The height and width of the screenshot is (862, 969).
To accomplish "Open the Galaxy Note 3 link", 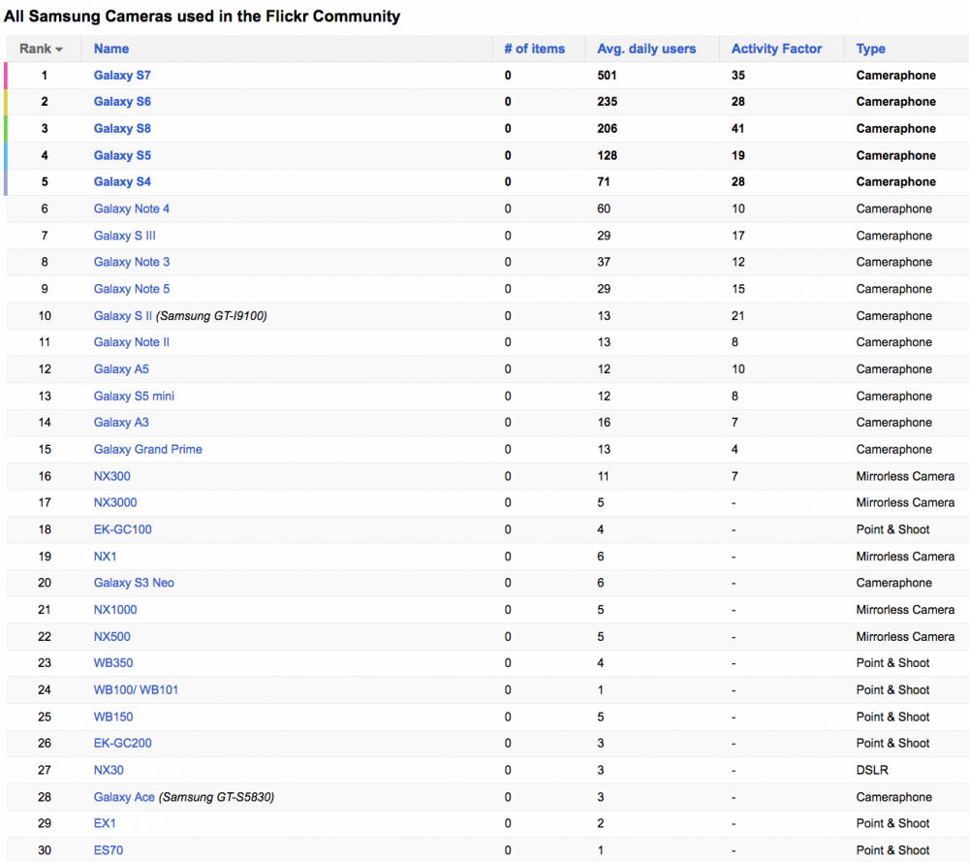I will coord(132,262).
